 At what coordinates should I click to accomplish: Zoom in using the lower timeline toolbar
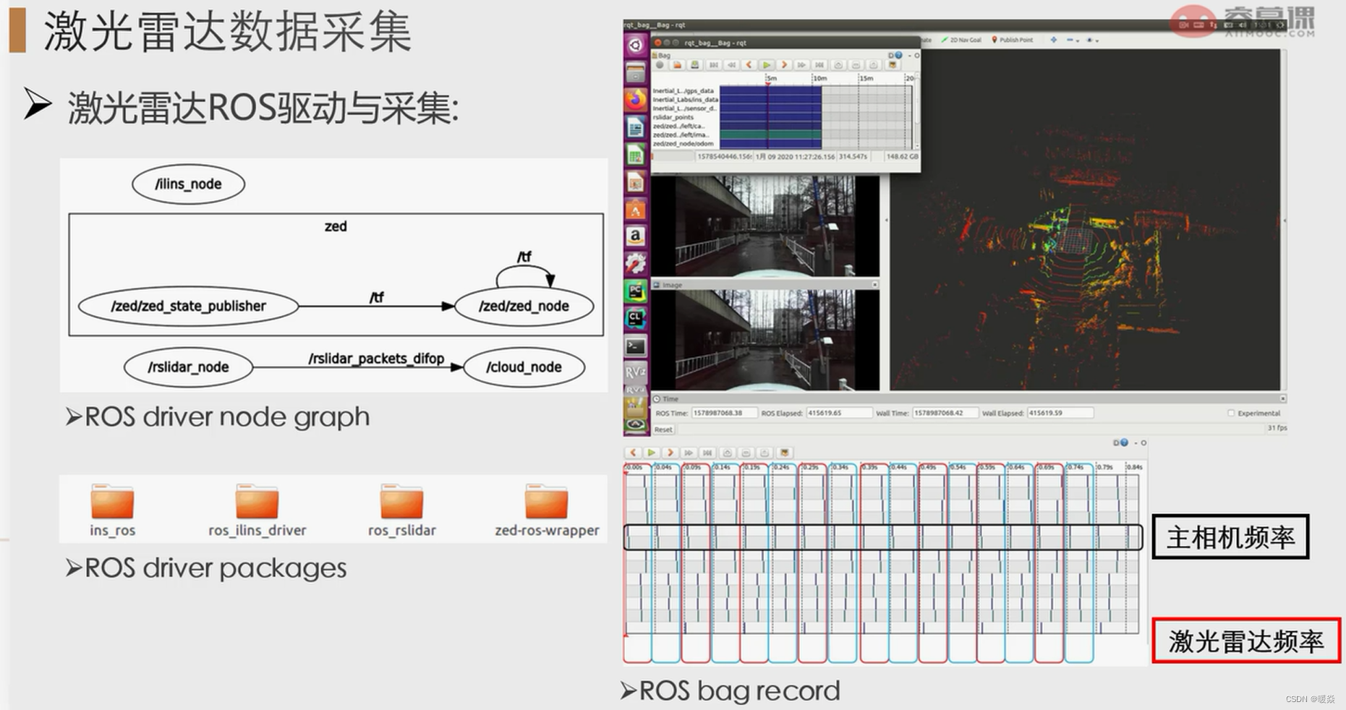pos(727,453)
